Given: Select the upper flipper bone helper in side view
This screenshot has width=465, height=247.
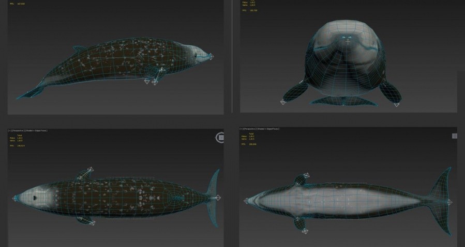Looking at the screenshot, I should (x=161, y=70).
